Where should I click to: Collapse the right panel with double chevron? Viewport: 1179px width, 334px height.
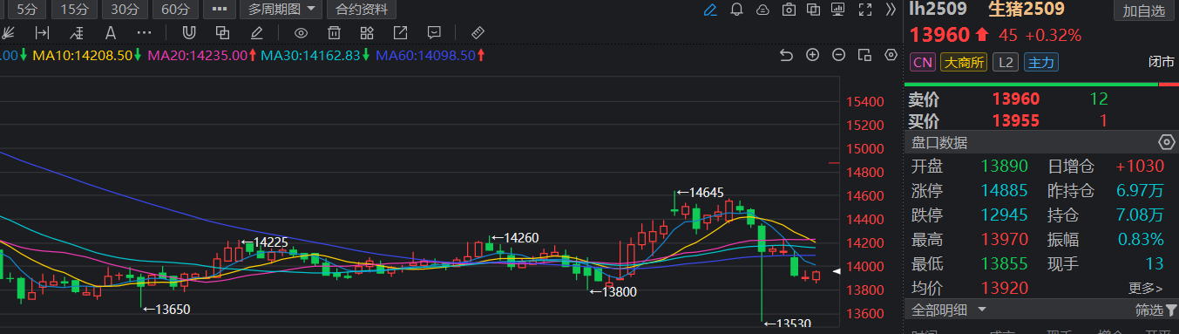coord(891,10)
